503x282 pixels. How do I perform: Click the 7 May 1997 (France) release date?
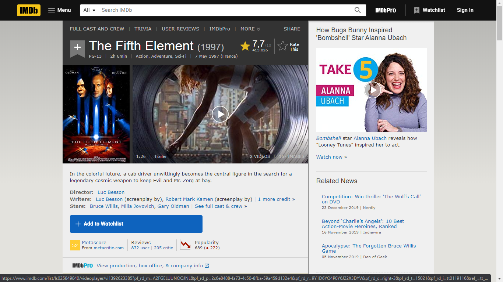click(217, 56)
